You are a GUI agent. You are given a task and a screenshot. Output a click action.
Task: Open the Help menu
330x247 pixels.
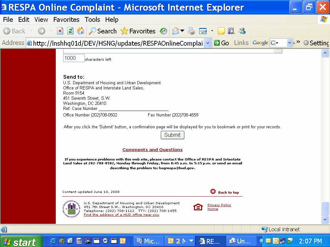pos(112,20)
